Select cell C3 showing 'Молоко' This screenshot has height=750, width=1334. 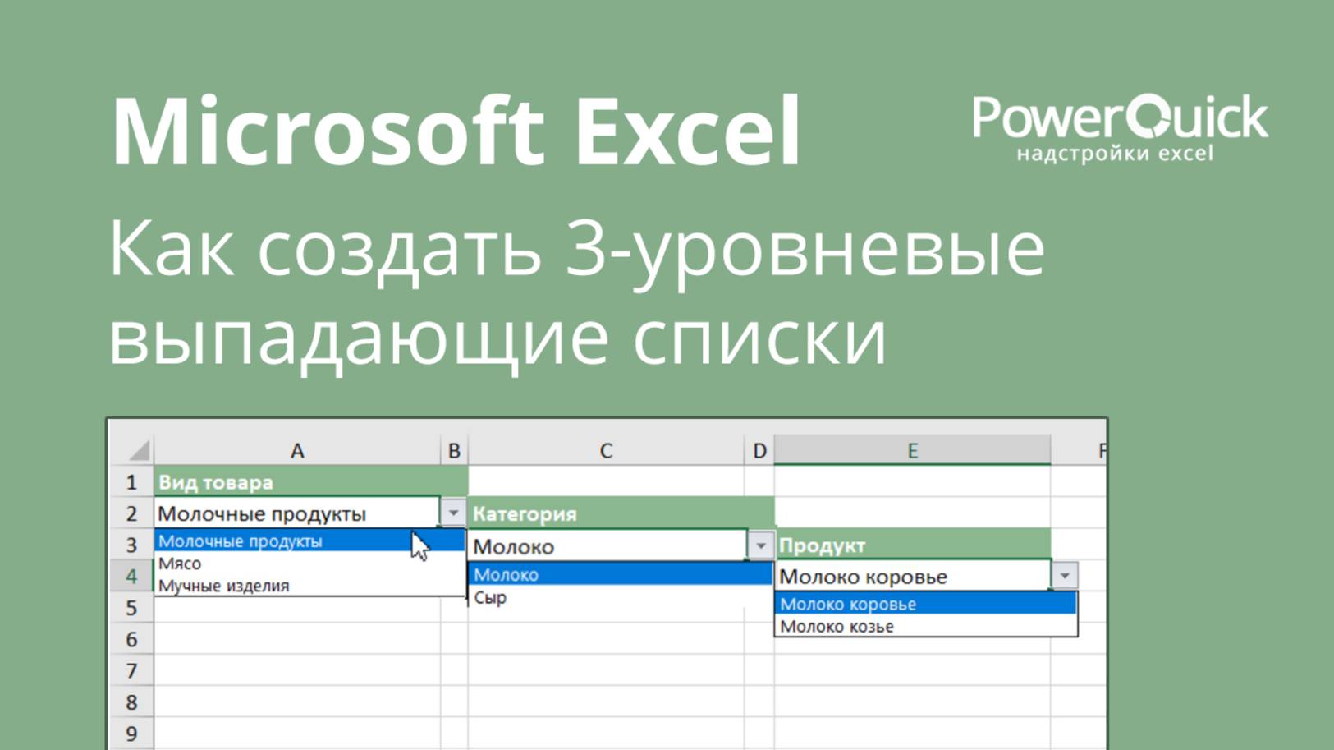607,545
